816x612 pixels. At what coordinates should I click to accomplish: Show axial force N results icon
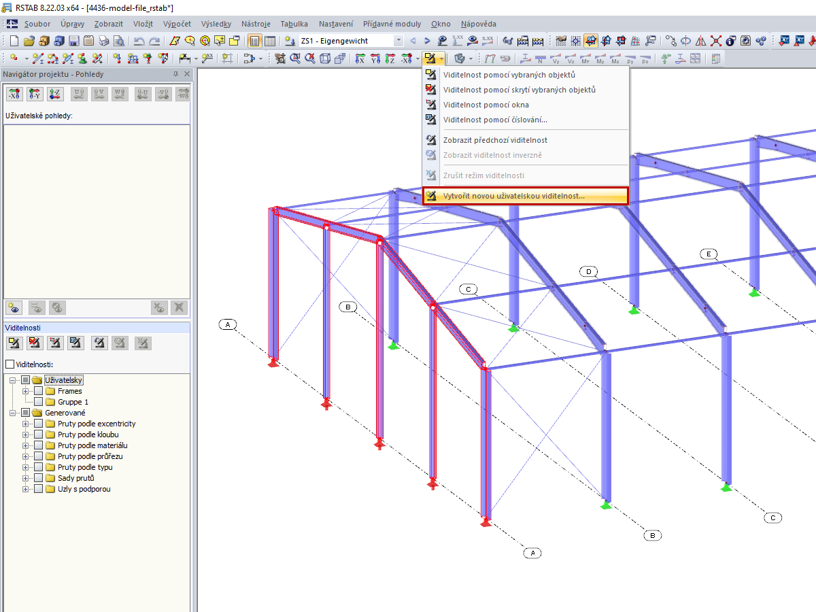(x=541, y=58)
